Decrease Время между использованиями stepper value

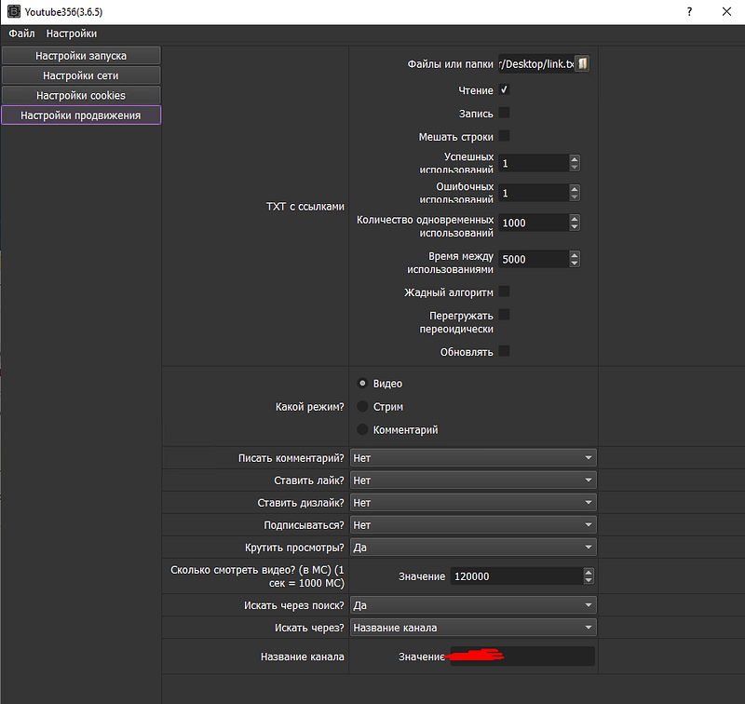tap(575, 263)
